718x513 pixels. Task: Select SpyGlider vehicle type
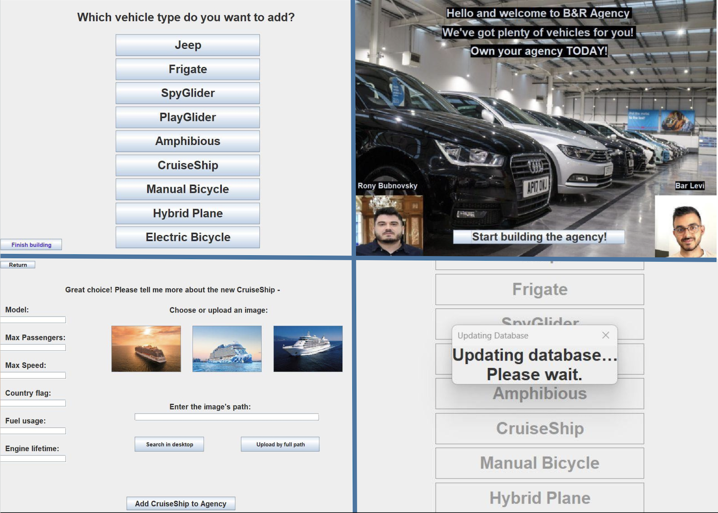click(x=187, y=93)
